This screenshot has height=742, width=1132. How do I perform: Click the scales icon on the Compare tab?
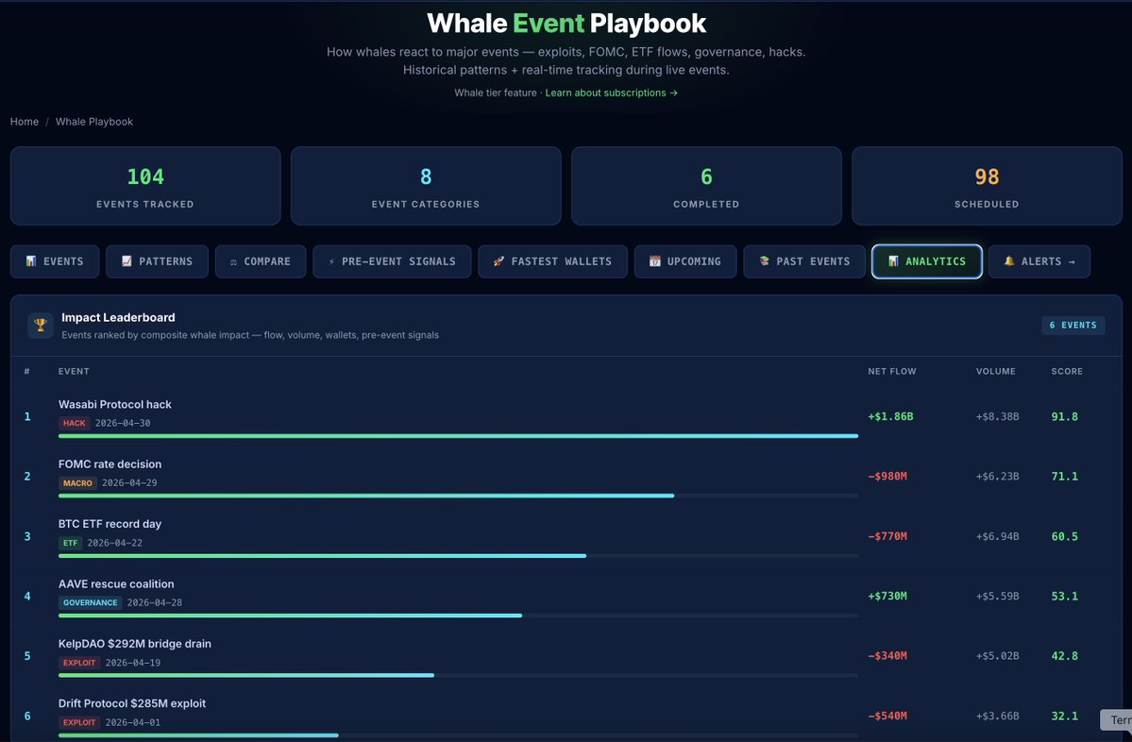click(x=233, y=262)
